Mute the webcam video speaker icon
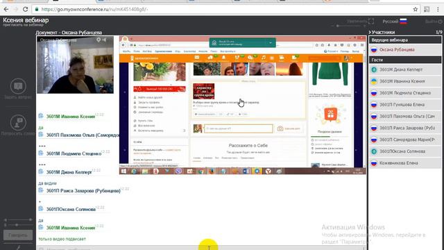 click(105, 40)
